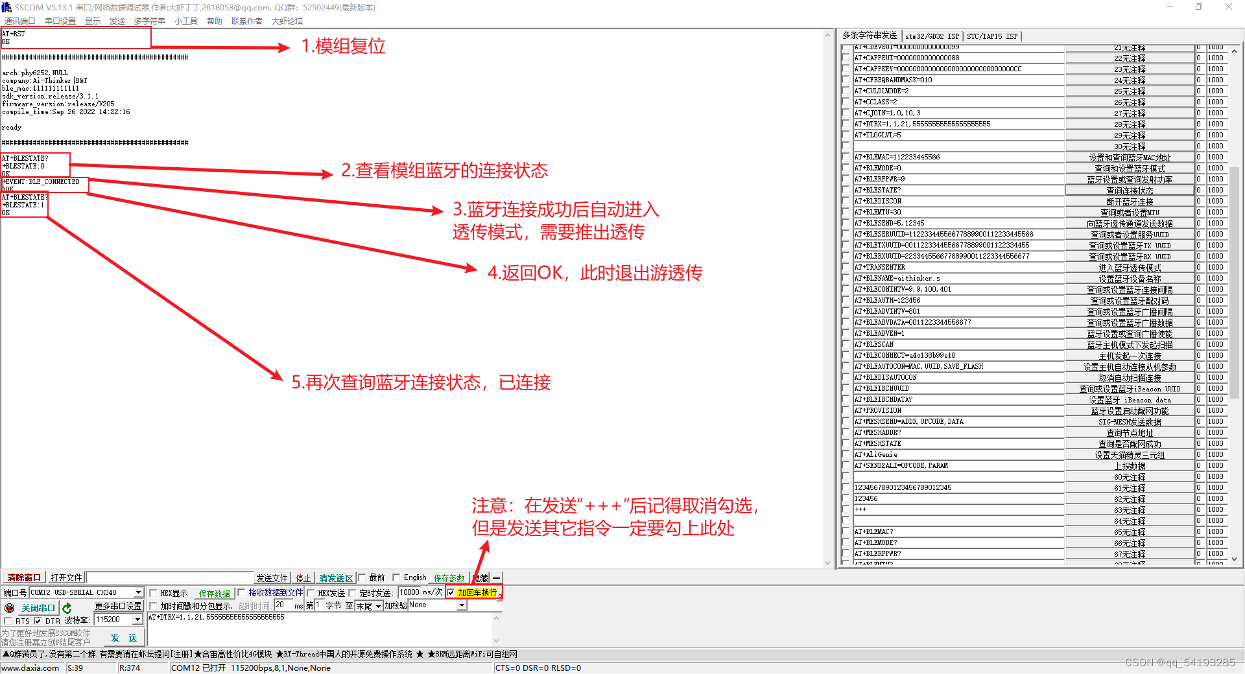Tick the checkbox for AT+TRANSENTER row
The width and height of the screenshot is (1245, 674).
point(845,268)
